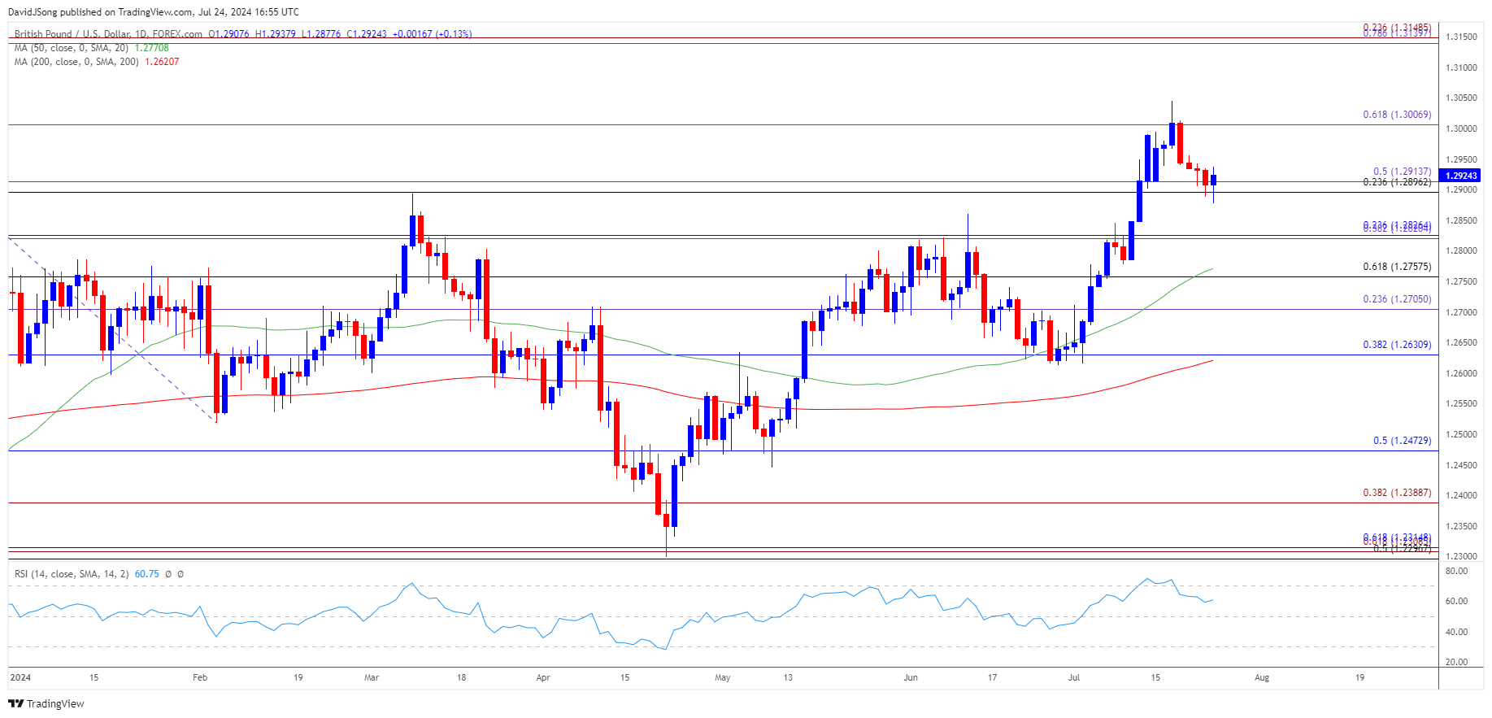1492x718 pixels.
Task: Click the Feb date axis label
Action: (x=200, y=677)
